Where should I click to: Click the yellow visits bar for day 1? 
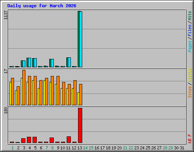coord(10,93)
